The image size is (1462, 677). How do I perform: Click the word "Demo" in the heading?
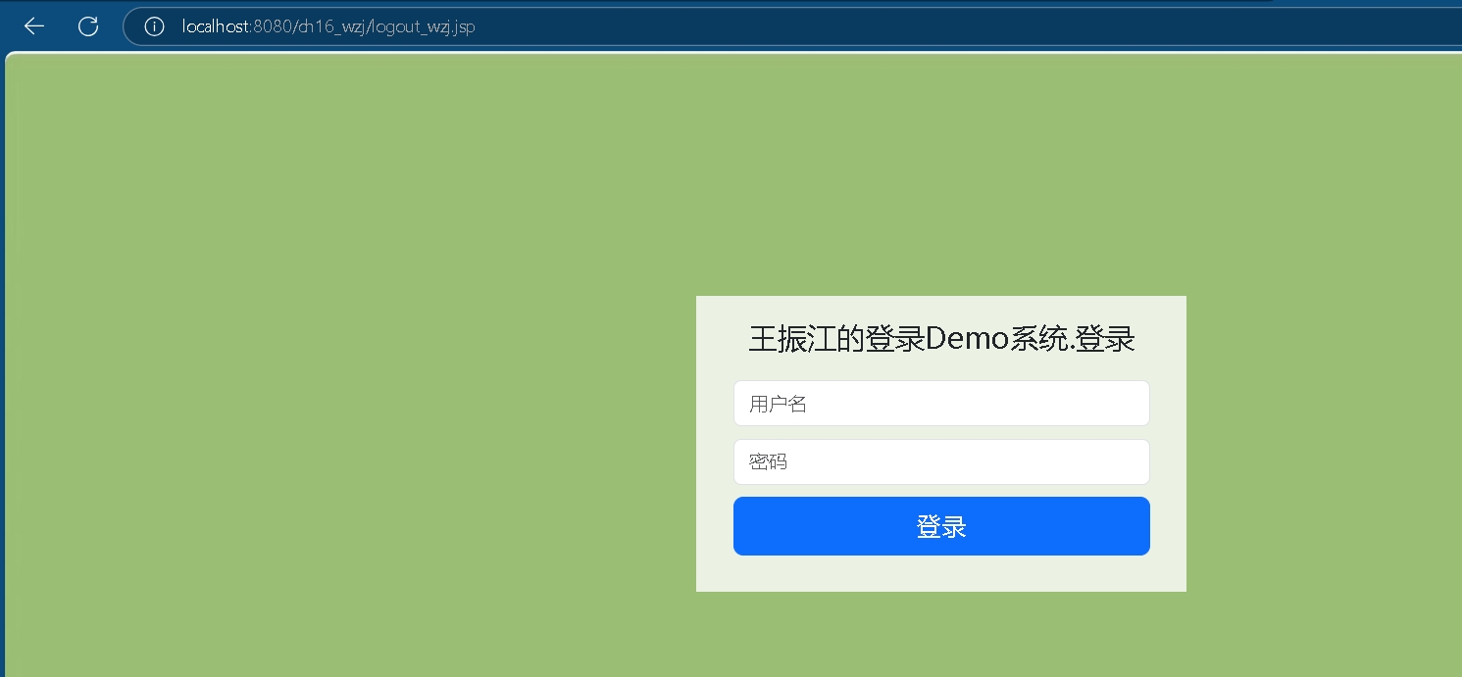coord(966,339)
